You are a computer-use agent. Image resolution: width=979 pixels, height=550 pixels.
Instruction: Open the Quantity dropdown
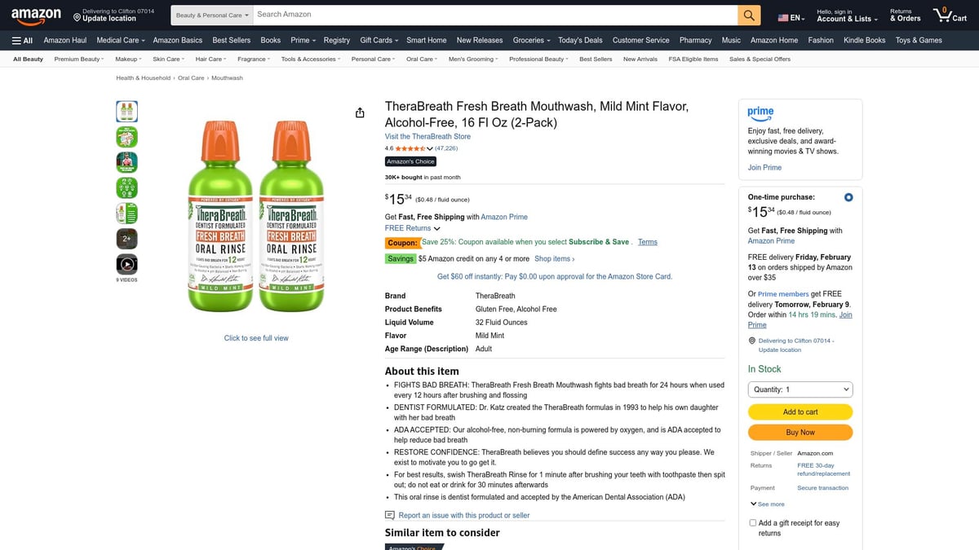(800, 389)
